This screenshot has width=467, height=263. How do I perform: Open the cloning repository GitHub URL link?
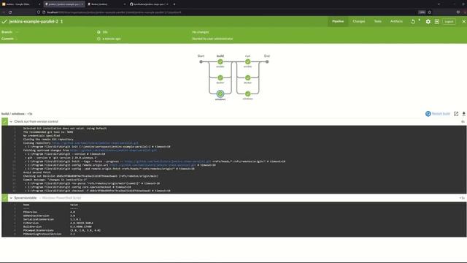pyautogui.click(x=95, y=143)
